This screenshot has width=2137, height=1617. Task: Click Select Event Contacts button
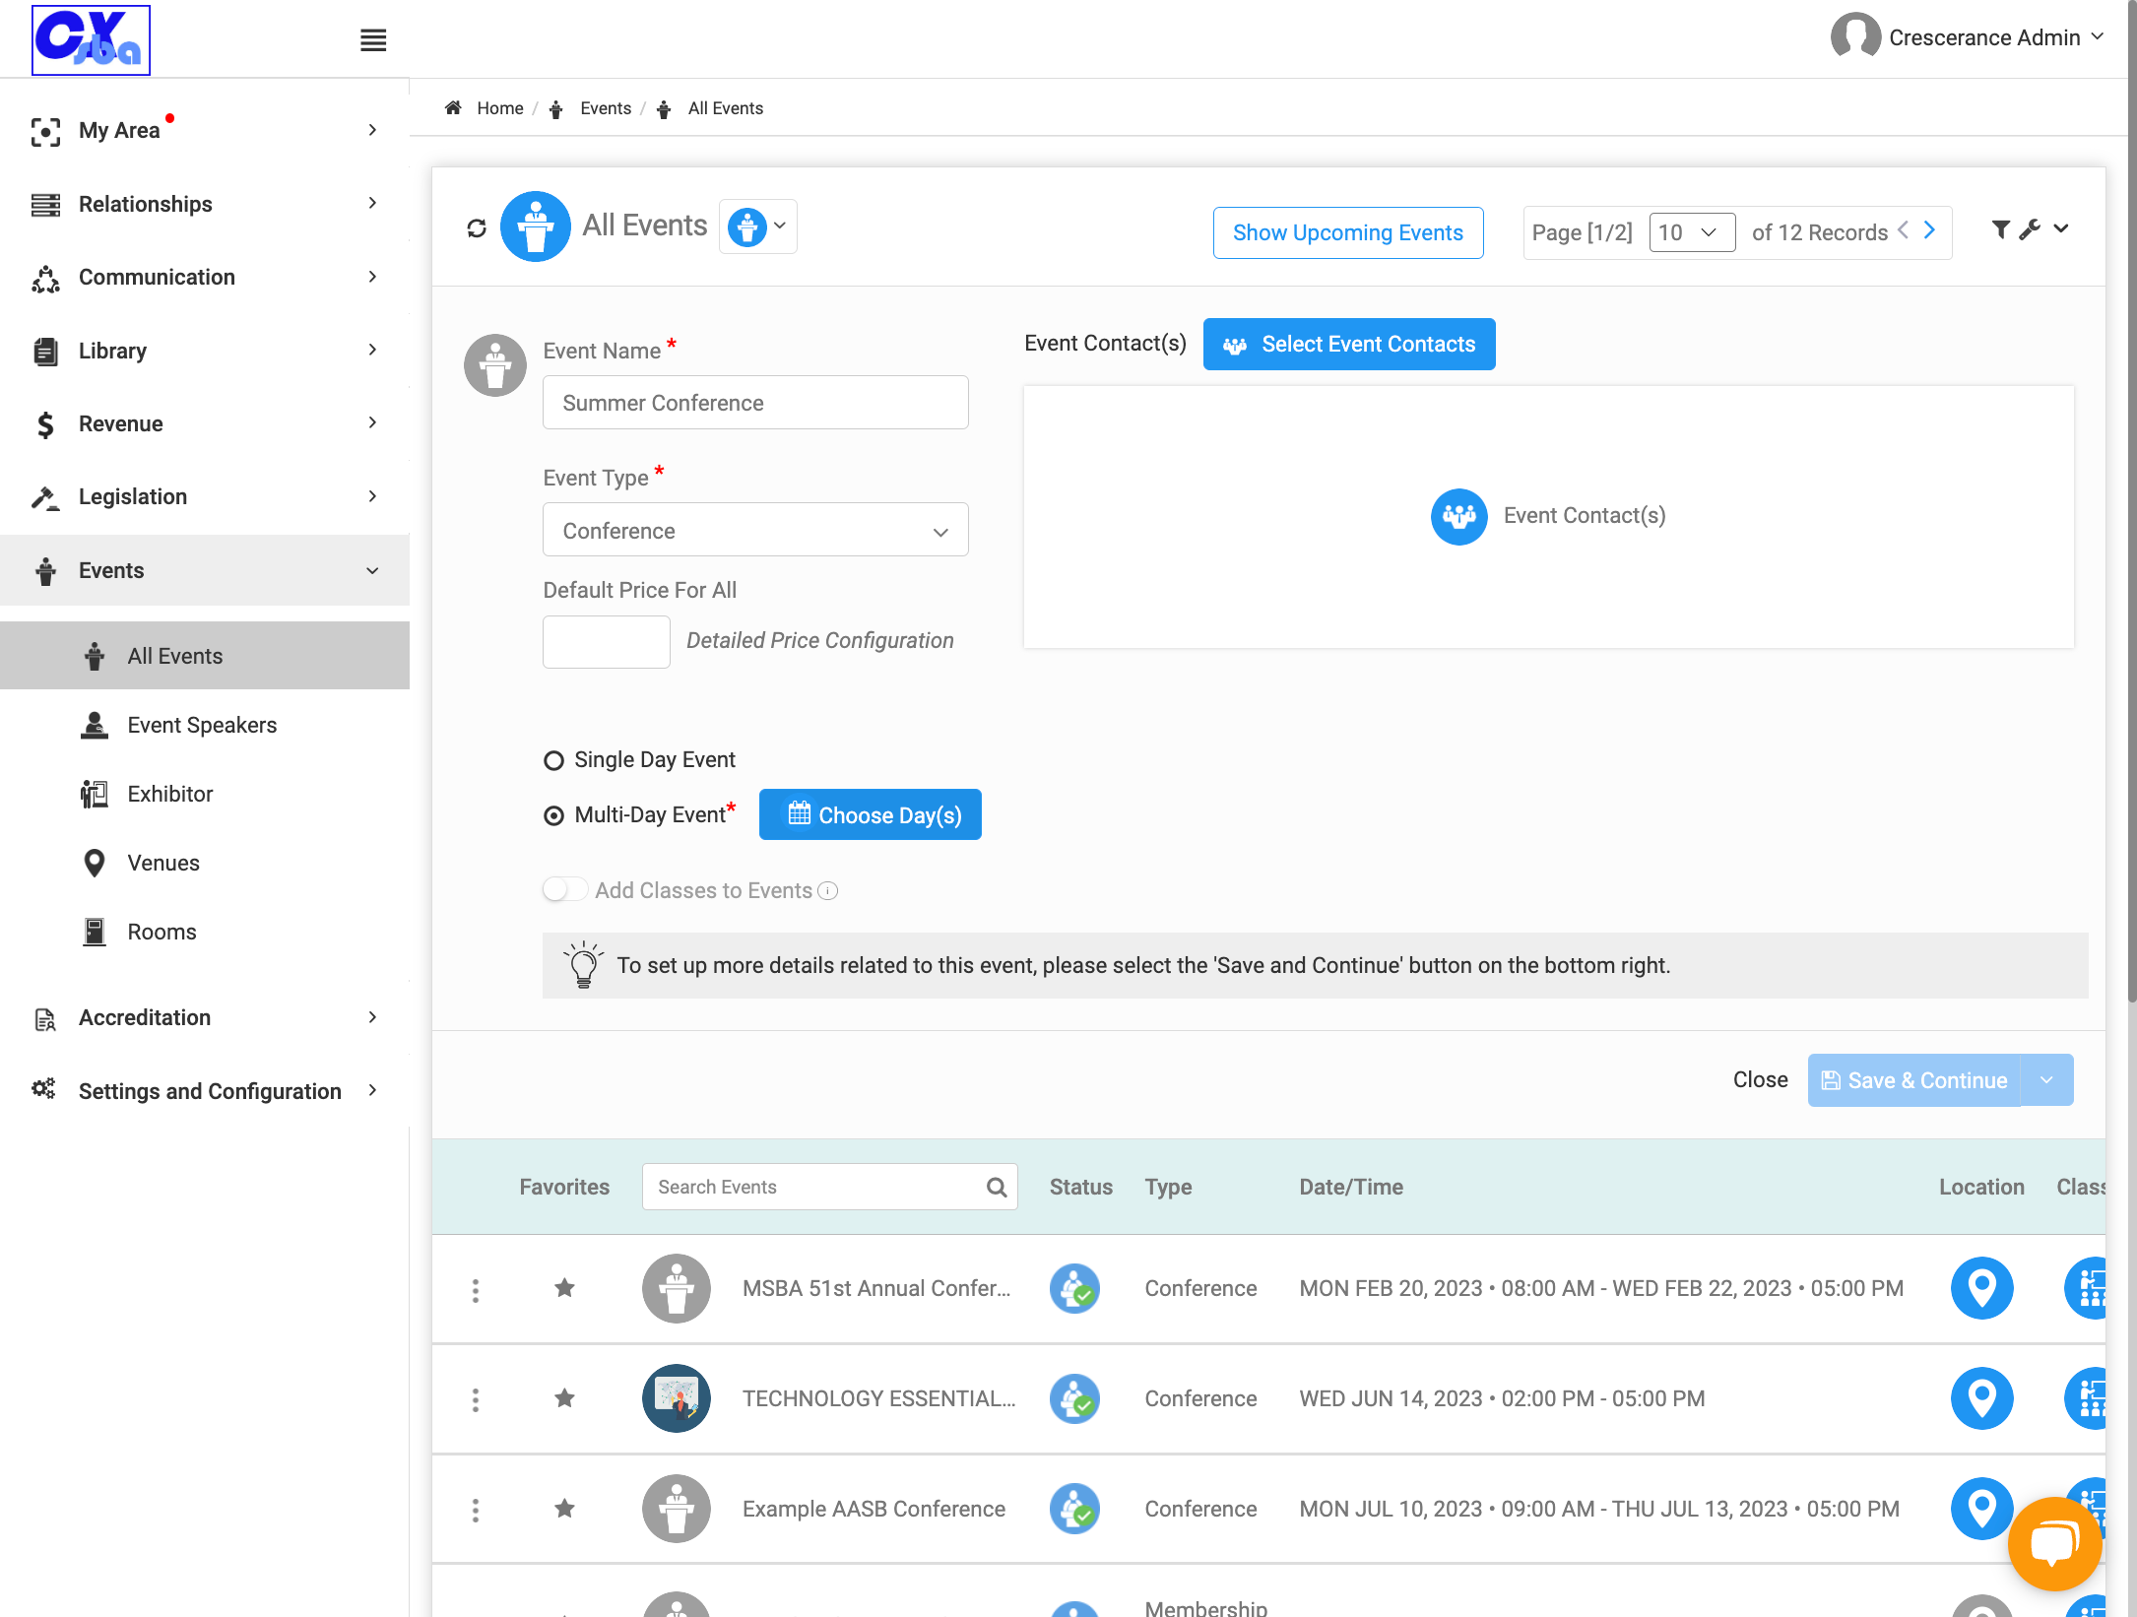pyautogui.click(x=1348, y=345)
